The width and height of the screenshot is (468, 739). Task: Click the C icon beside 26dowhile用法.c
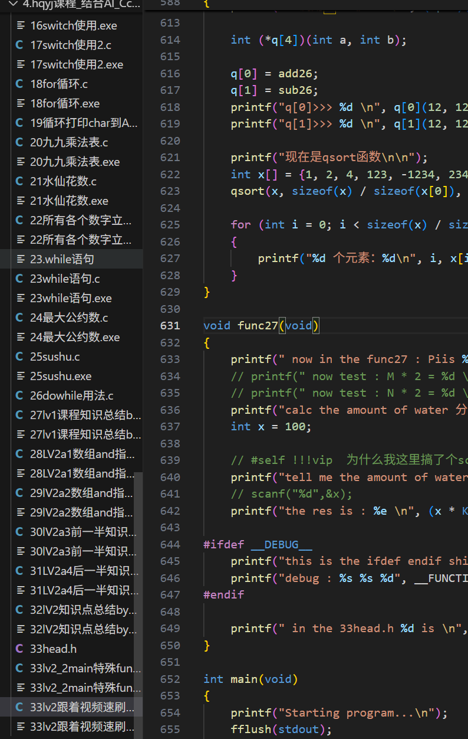[x=19, y=395]
